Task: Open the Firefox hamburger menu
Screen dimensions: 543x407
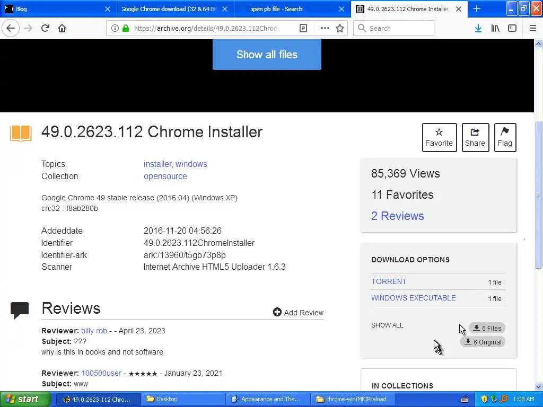Action: (532, 28)
